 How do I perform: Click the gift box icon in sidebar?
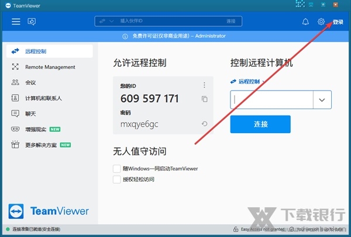(x=15, y=145)
